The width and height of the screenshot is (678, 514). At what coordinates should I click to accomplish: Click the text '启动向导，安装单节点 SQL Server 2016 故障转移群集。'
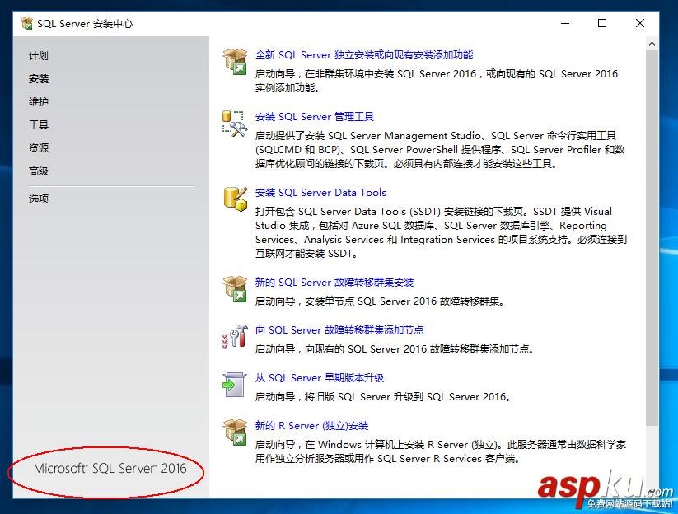coord(380,301)
